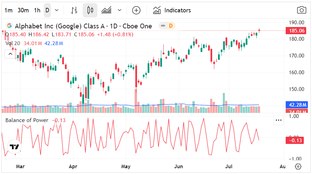The width and height of the screenshot is (312, 174).
Task: Open the chart style dropdown chevron
Action: [119, 10]
